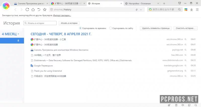Click magnifier next to translate.google.com

click(x=185, y=65)
